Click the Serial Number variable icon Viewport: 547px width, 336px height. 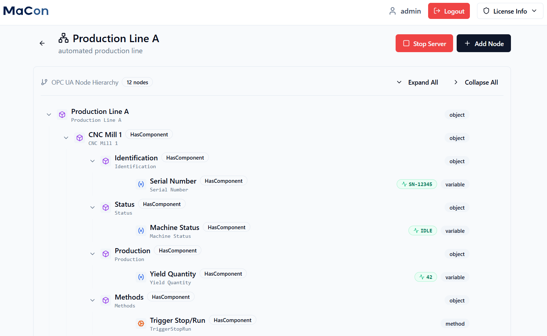(x=141, y=184)
